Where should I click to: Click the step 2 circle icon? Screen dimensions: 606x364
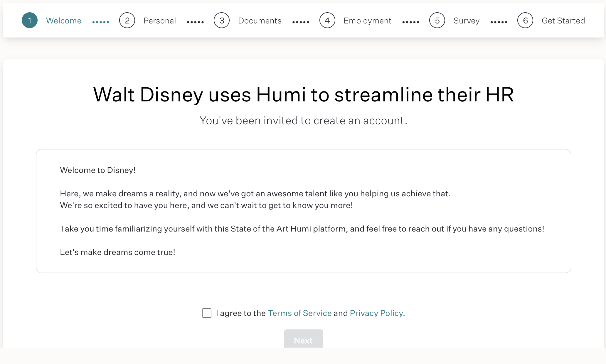(x=127, y=20)
